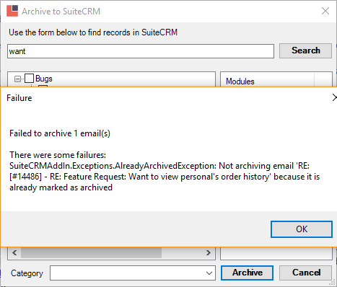Click OK in the Failure dialog
The width and height of the screenshot is (337, 287).
pyautogui.click(x=302, y=229)
